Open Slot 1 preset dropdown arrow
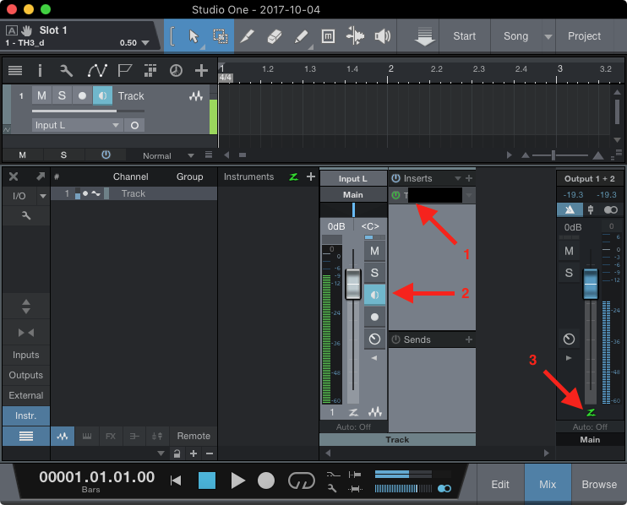This screenshot has height=505, width=627. click(145, 43)
